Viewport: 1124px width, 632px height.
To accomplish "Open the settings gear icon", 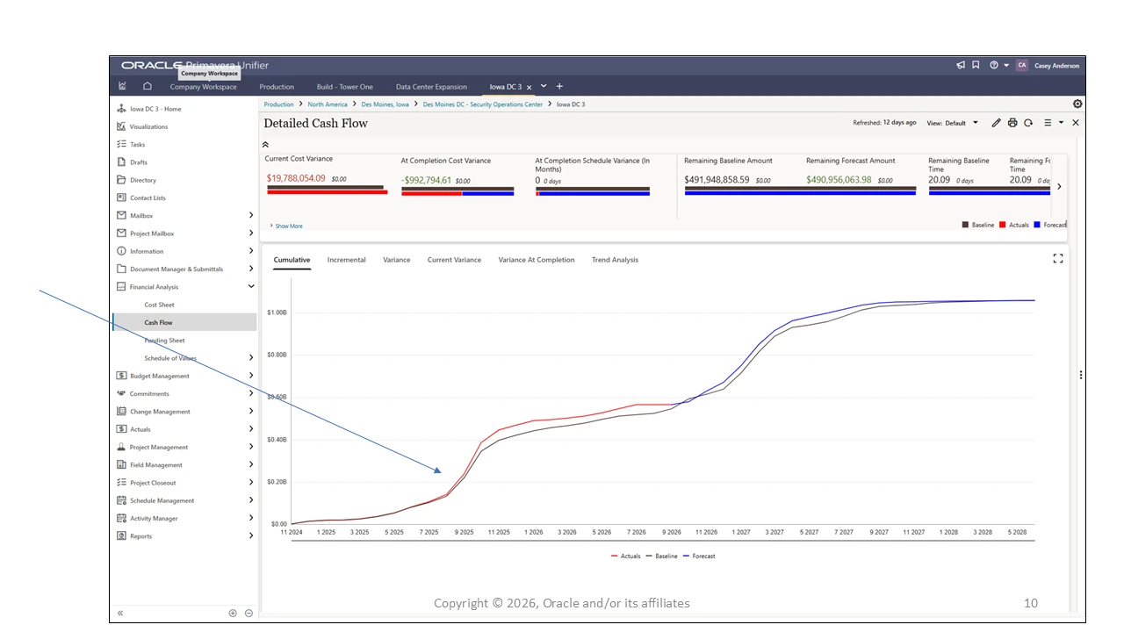I will (x=1077, y=104).
